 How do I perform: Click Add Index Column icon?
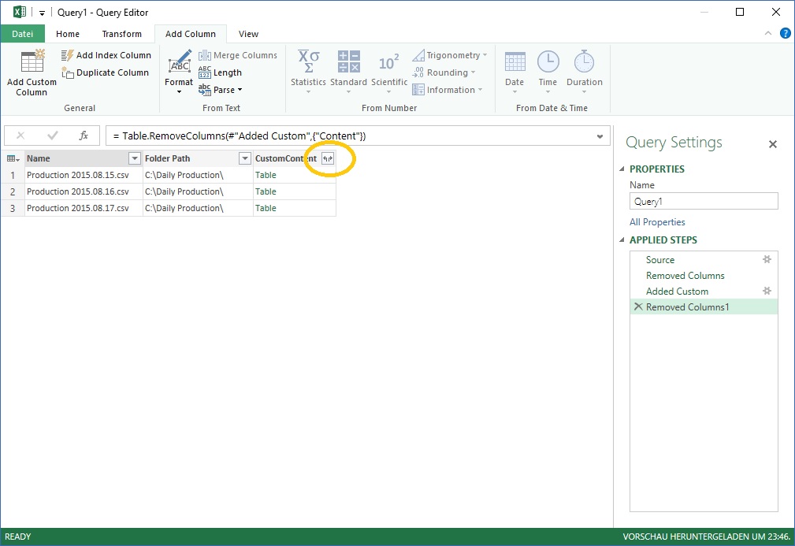68,55
